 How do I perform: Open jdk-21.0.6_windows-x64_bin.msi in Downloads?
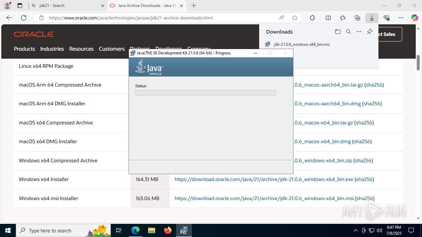pos(301,44)
